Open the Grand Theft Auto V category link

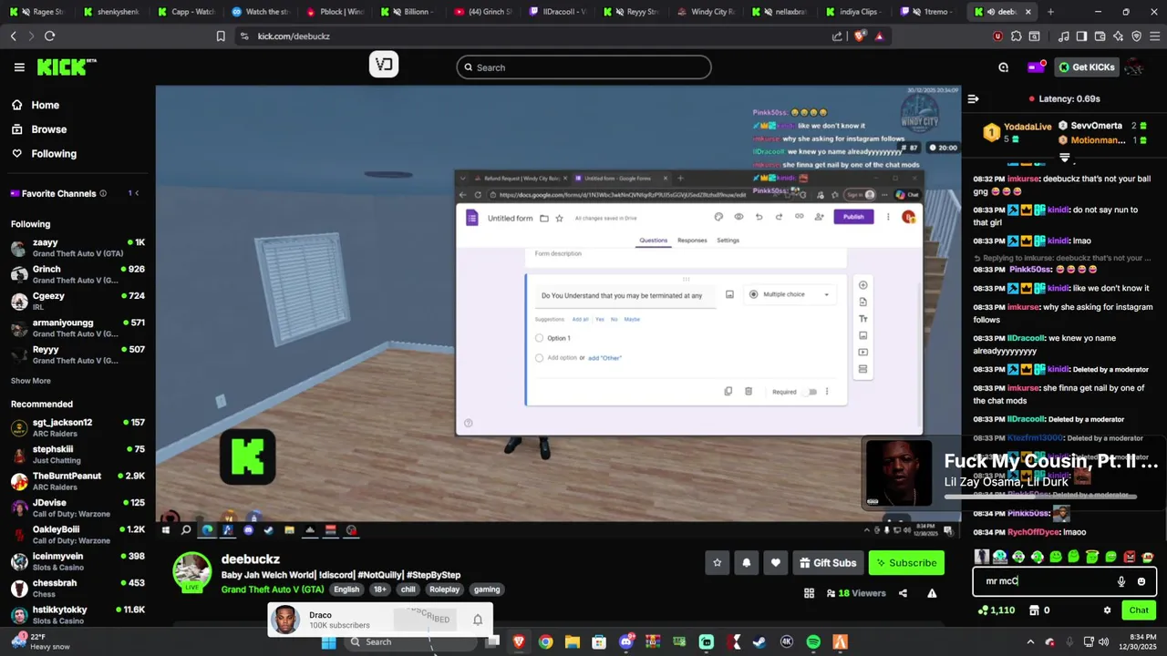(x=273, y=589)
